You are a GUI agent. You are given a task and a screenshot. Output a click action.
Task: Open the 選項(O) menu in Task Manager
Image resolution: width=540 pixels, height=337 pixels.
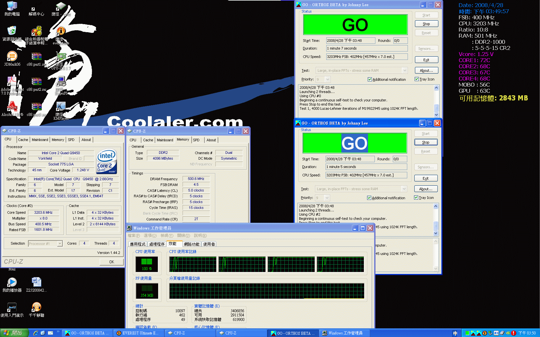(x=150, y=236)
